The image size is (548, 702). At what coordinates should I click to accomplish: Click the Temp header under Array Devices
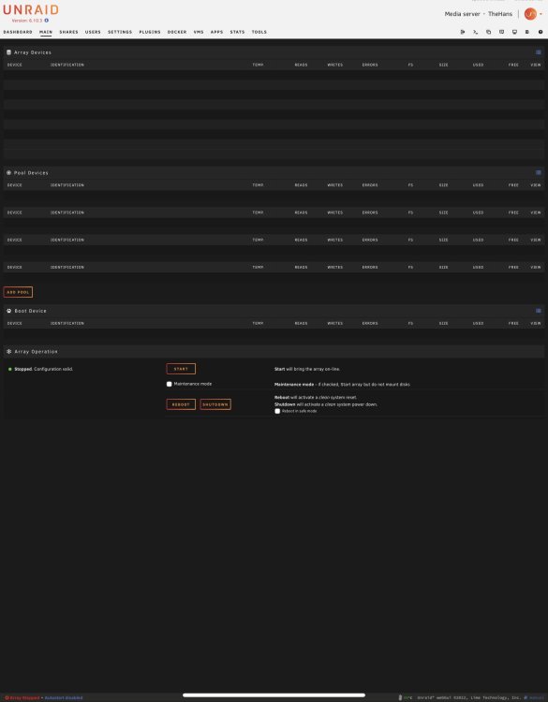(x=258, y=65)
